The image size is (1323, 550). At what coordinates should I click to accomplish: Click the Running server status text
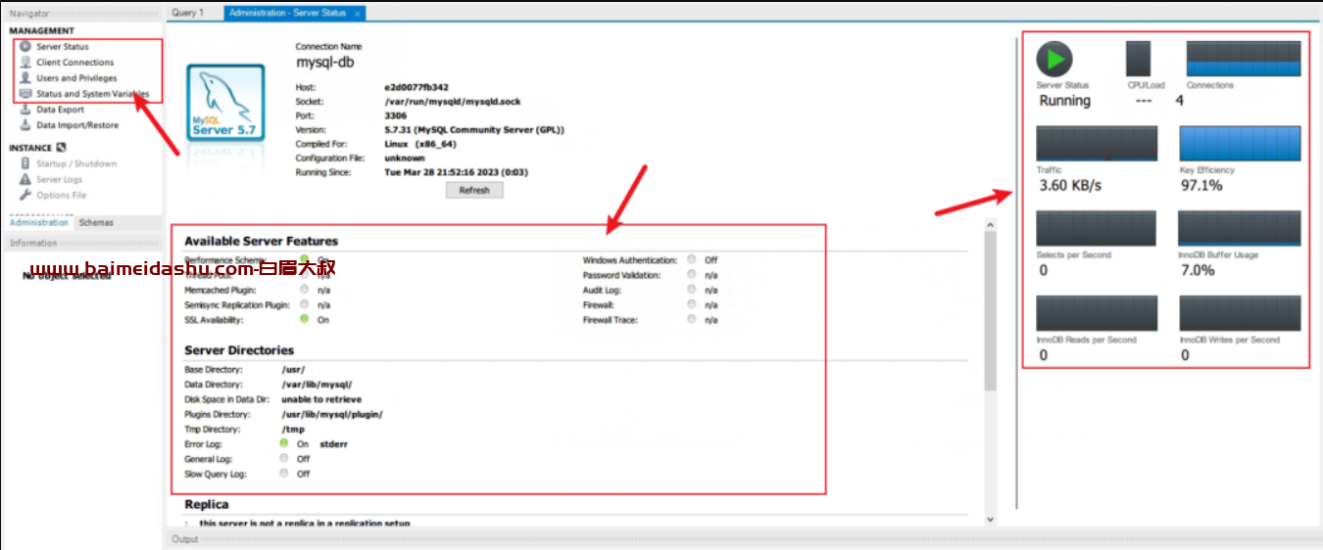click(x=1064, y=101)
